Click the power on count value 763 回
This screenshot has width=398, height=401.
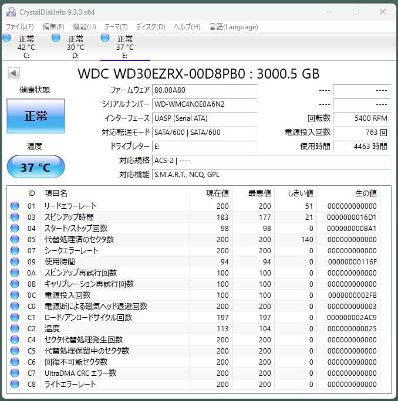[362, 132]
